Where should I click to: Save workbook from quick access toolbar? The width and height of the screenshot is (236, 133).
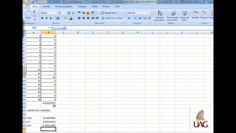tap(32, 2)
